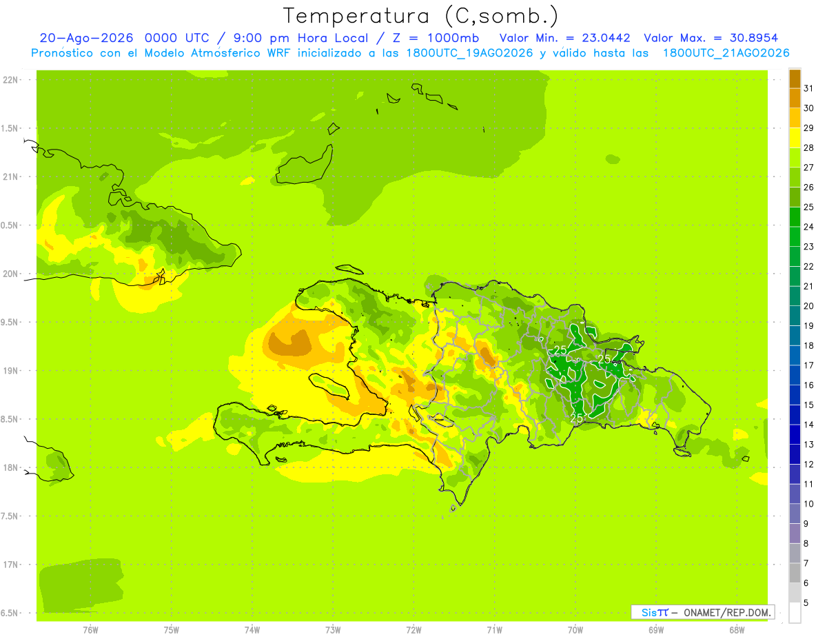The image size is (827, 639).
Task: Click the purple legend swatch between 9 and 10
Action: click(795, 514)
